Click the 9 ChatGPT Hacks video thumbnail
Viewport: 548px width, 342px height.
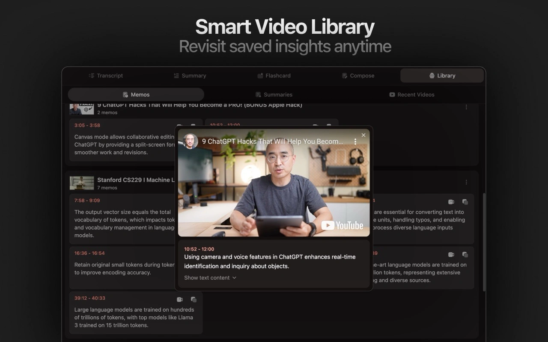tap(82, 109)
